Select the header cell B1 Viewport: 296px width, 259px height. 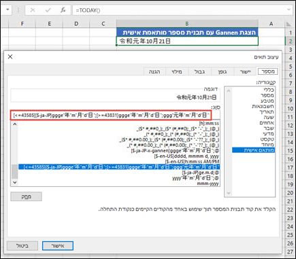(x=187, y=33)
